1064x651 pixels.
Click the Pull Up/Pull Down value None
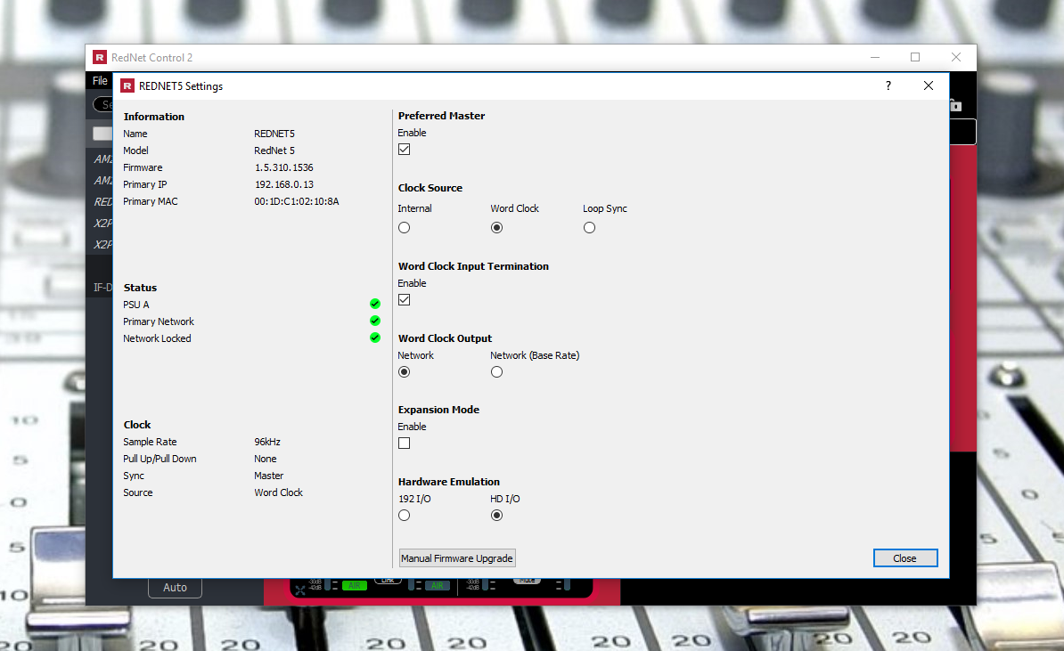tap(266, 459)
